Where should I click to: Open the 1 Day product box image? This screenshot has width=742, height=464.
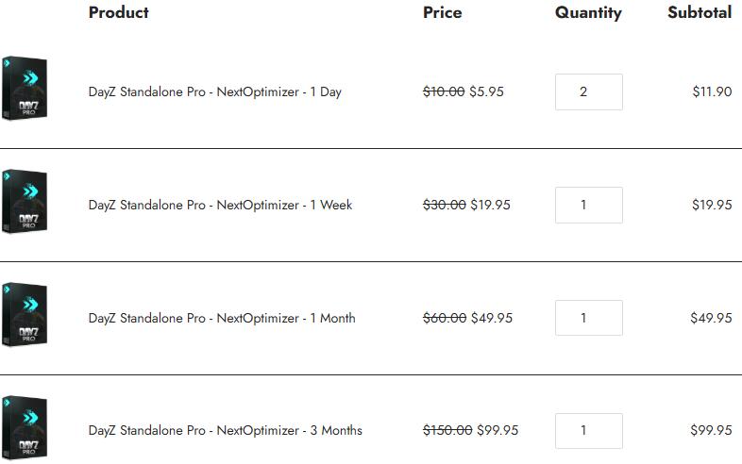[25, 89]
